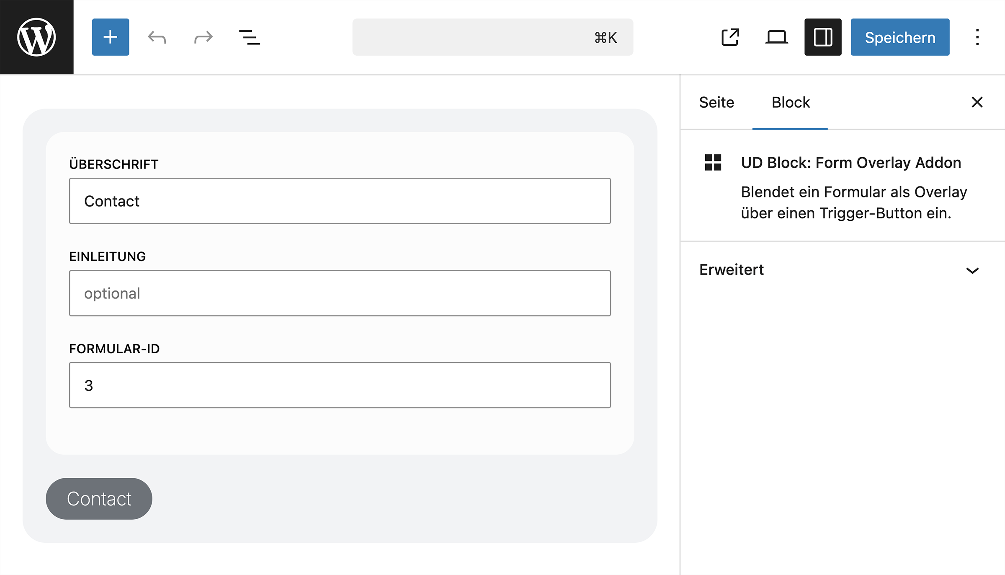Undo the last change

point(157,37)
